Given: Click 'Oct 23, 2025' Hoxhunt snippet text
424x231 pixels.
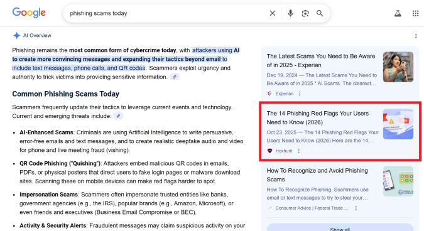Looking at the screenshot, I should (281, 132).
